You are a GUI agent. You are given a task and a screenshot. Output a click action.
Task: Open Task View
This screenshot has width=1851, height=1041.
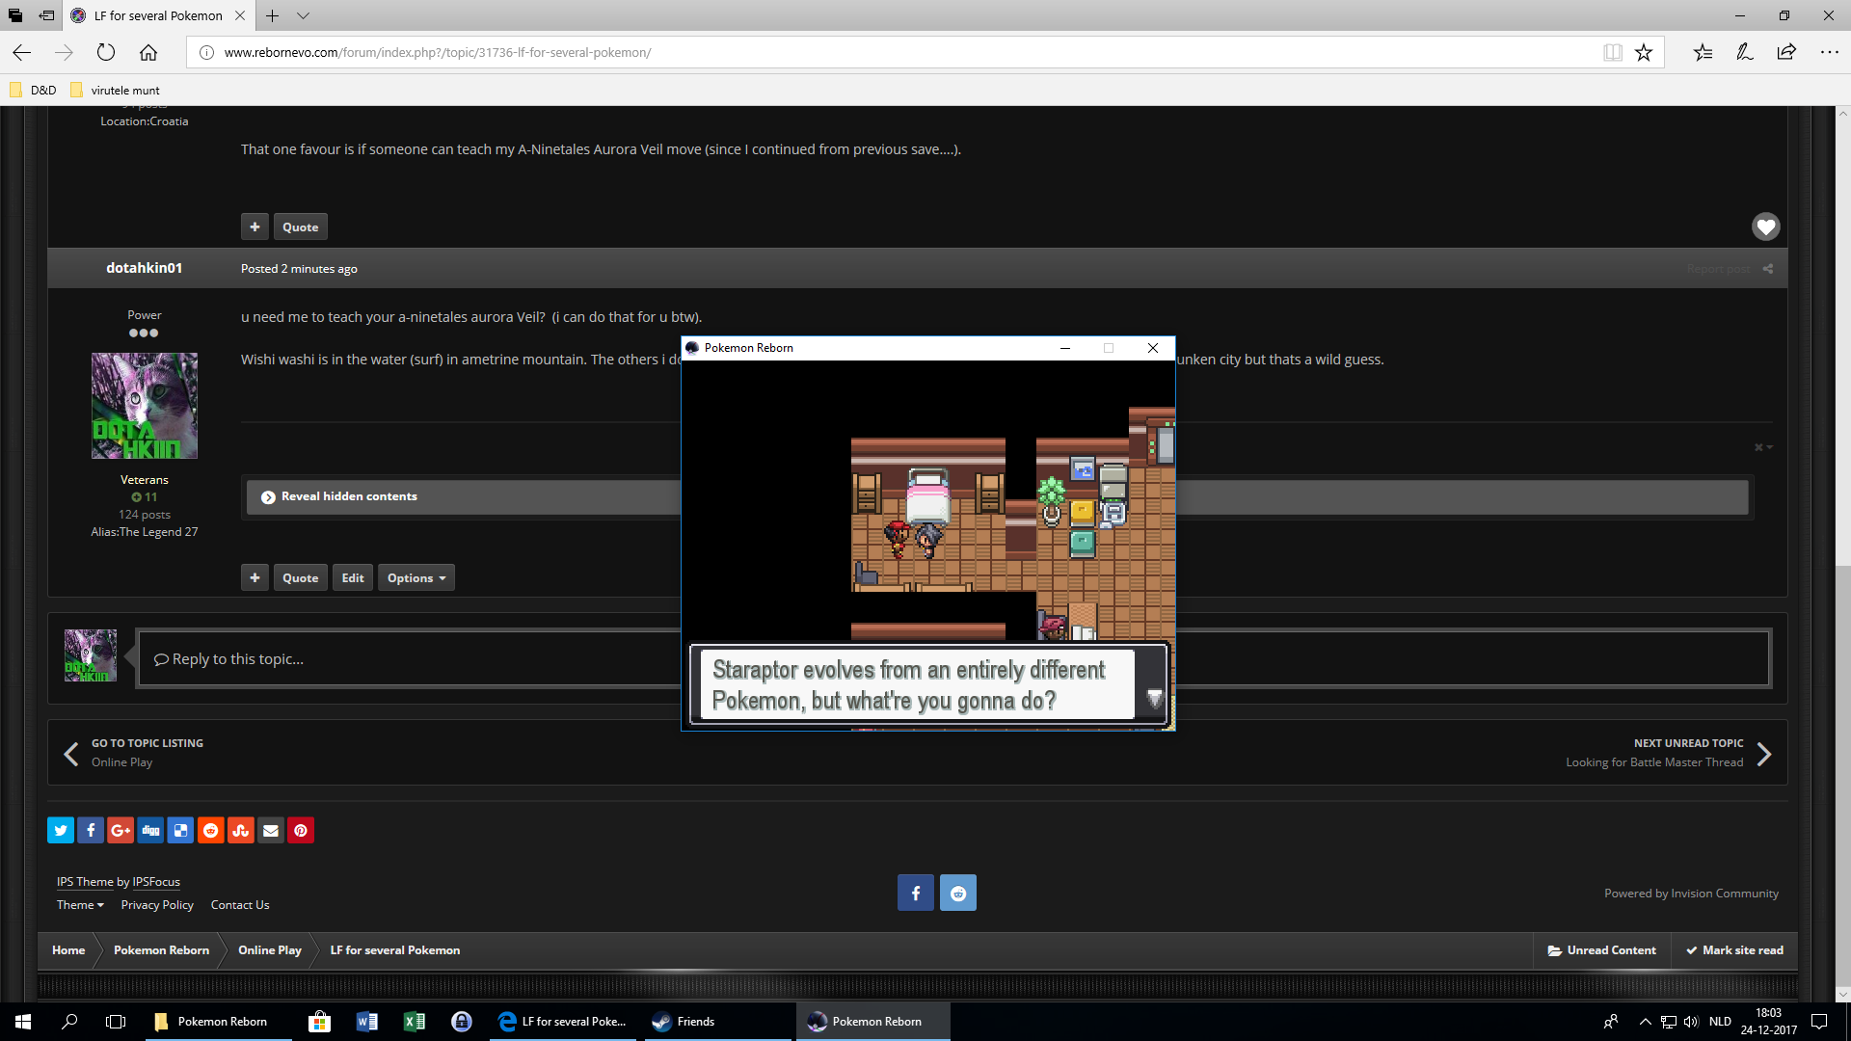pos(116,1022)
